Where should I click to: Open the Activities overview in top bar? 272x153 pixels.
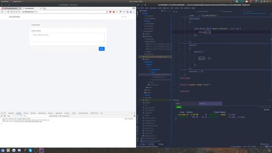click(x=5, y=1)
